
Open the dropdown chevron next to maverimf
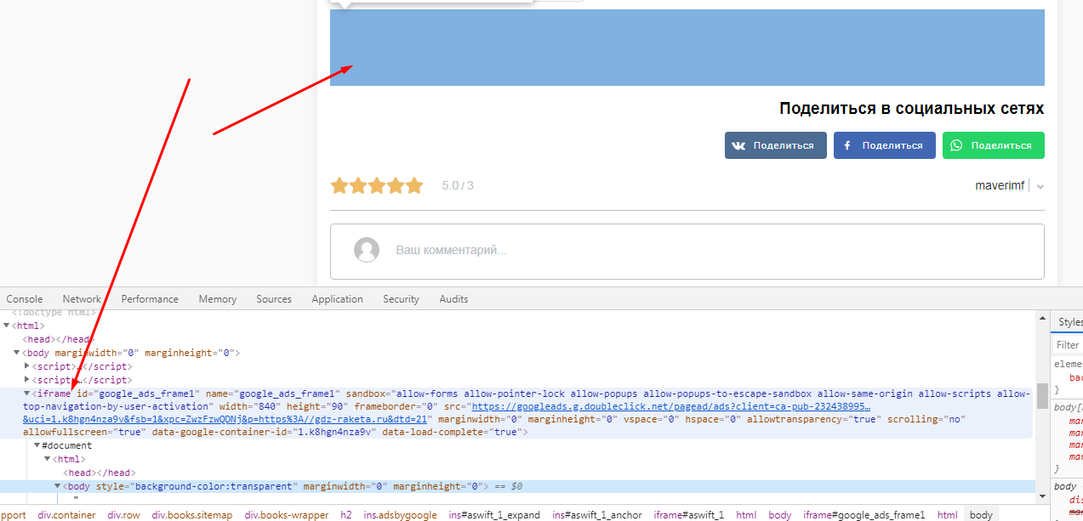coord(1040,187)
